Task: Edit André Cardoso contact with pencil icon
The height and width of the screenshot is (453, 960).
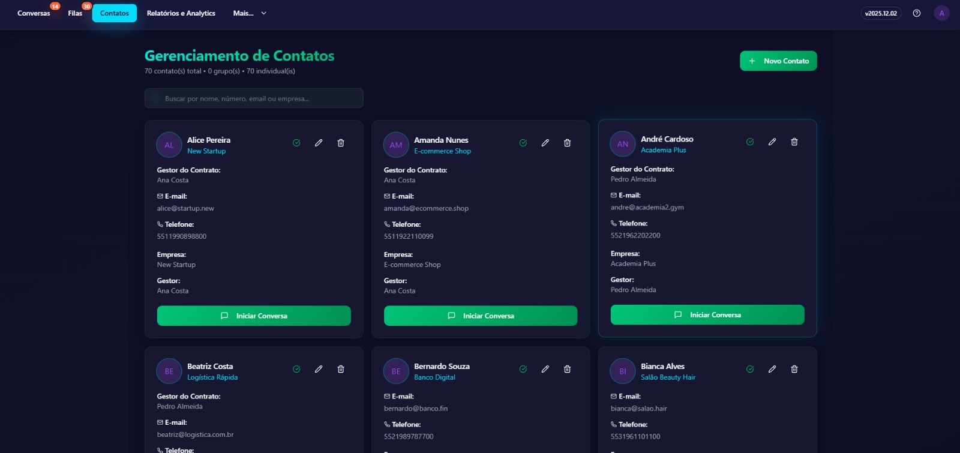Action: [x=772, y=142]
